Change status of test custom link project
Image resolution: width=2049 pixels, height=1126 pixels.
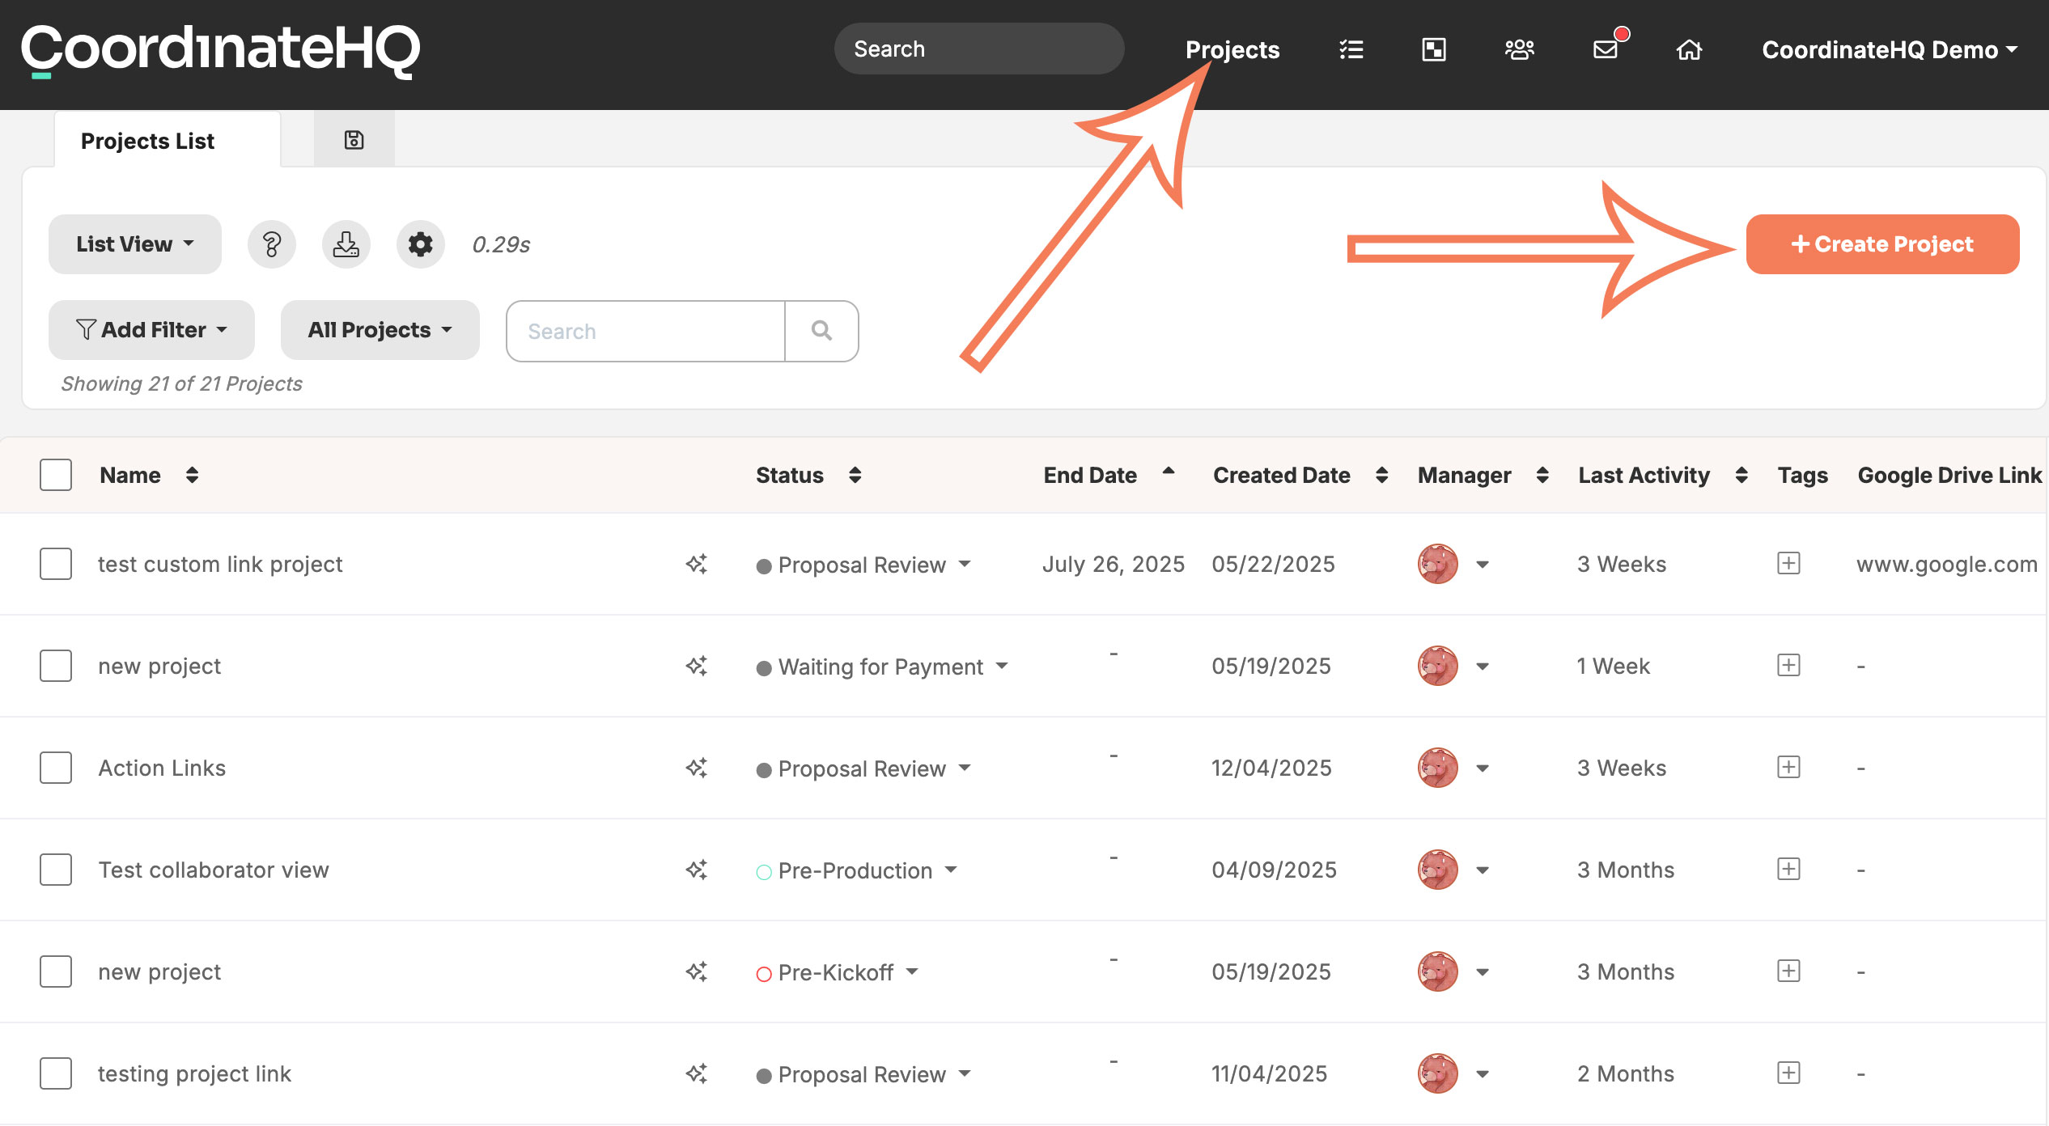pyautogui.click(x=863, y=565)
